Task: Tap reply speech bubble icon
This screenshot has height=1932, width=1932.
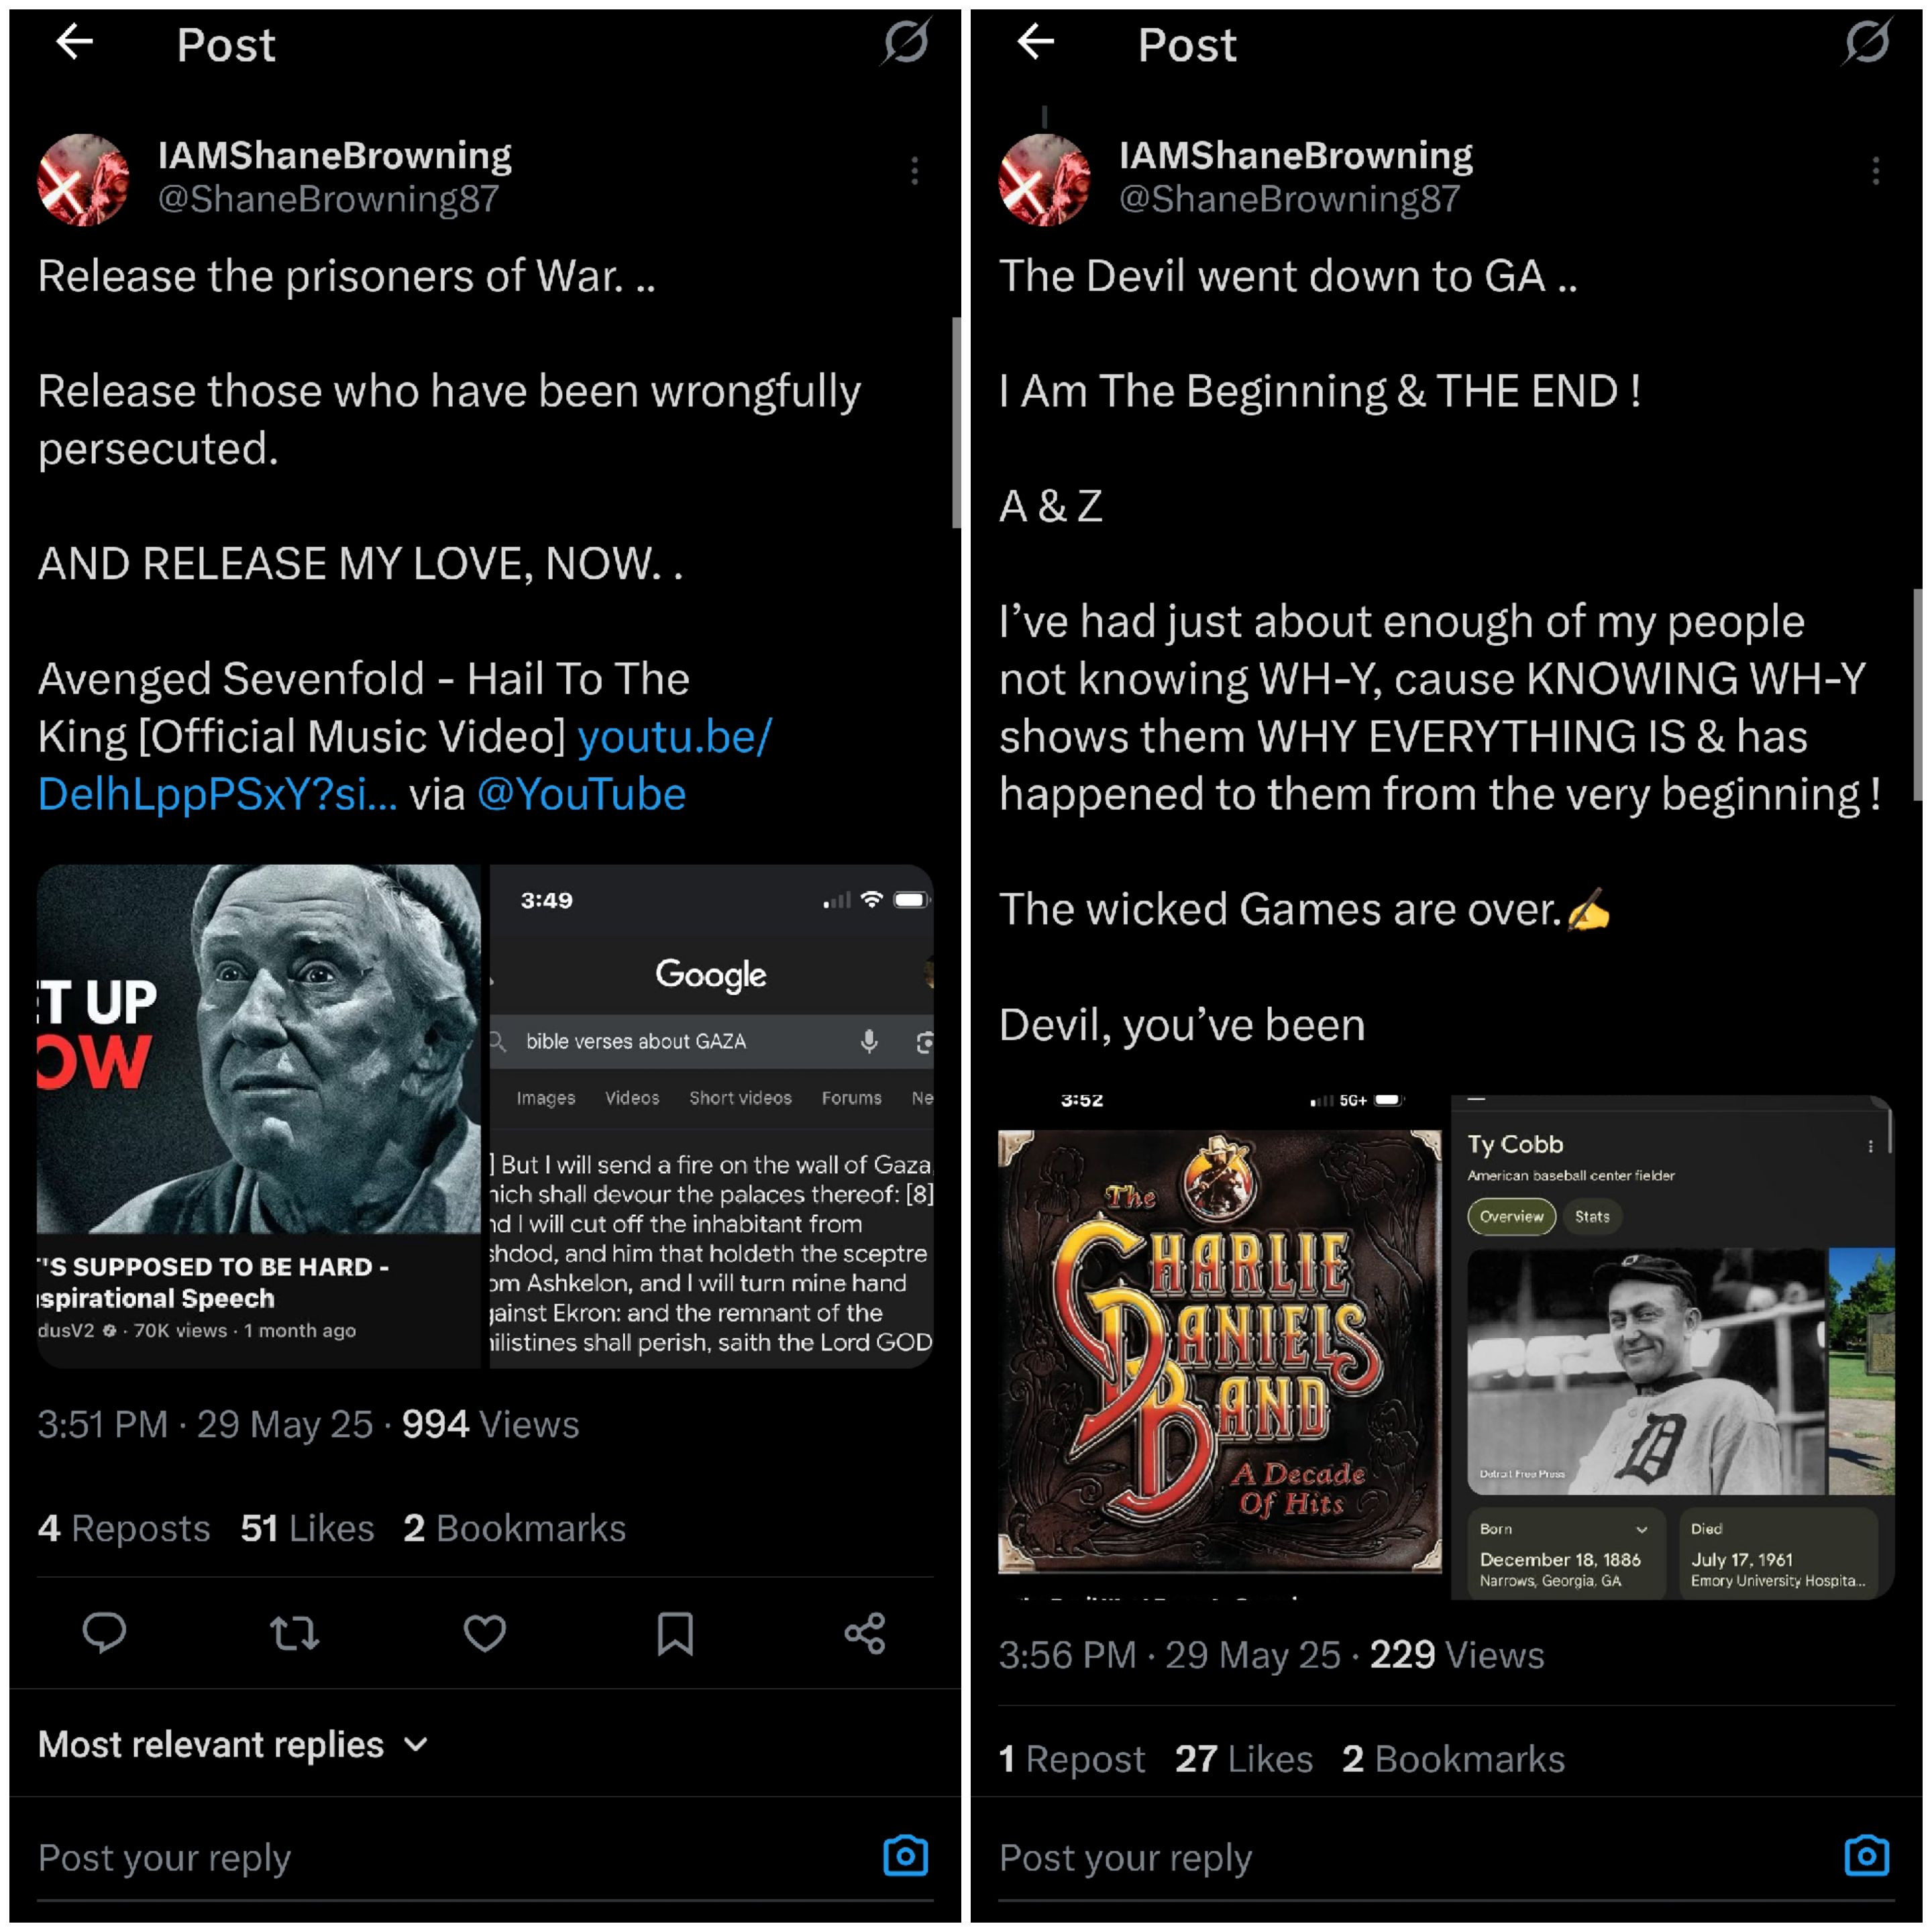Action: pyautogui.click(x=104, y=1633)
